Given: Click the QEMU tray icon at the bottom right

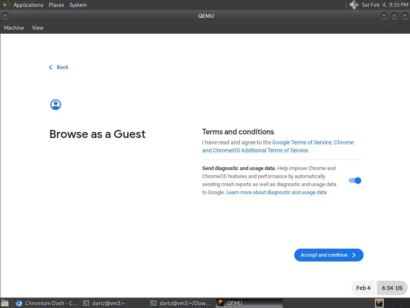Looking at the screenshot, I should coord(379,303).
